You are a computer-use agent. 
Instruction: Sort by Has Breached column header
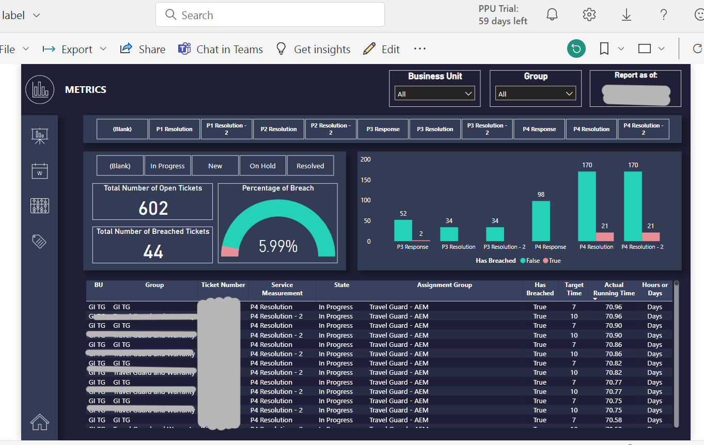(x=540, y=289)
